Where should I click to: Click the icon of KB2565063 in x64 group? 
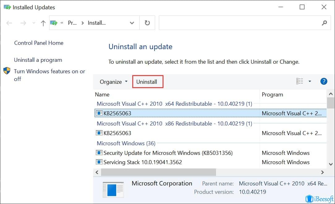pos(99,113)
